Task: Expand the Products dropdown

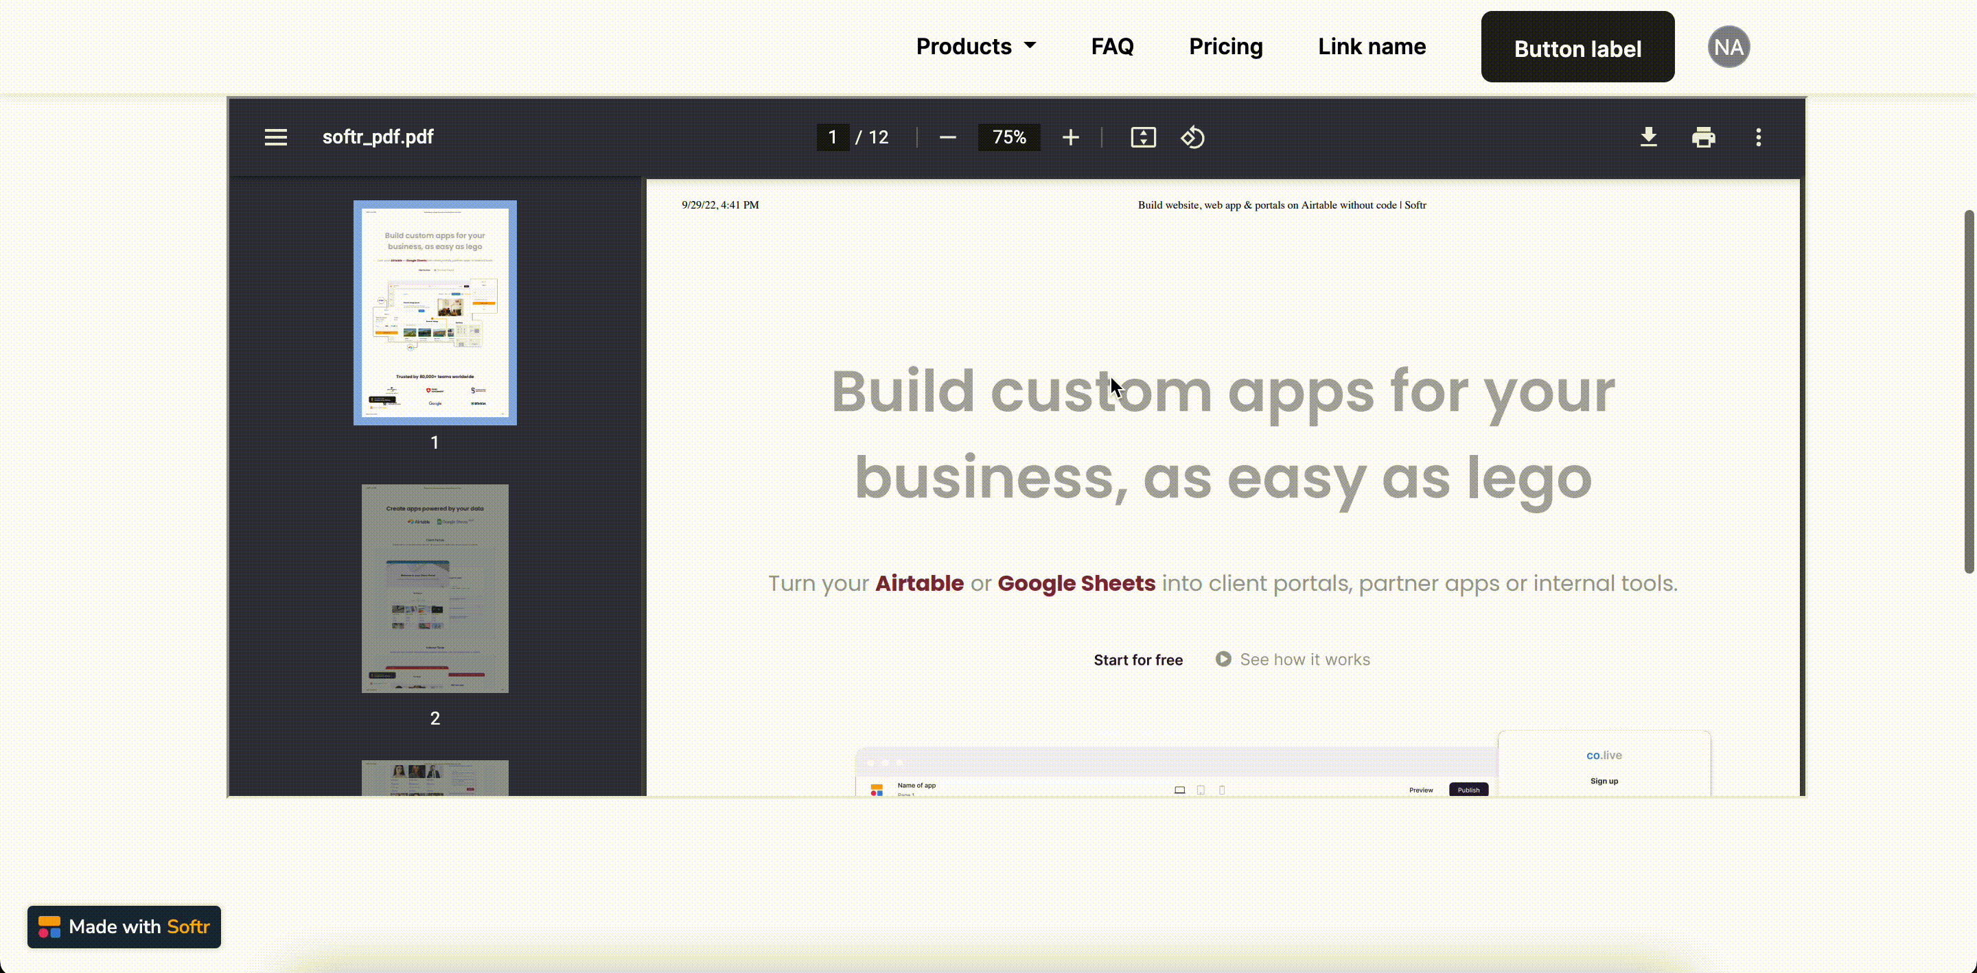Action: [975, 47]
